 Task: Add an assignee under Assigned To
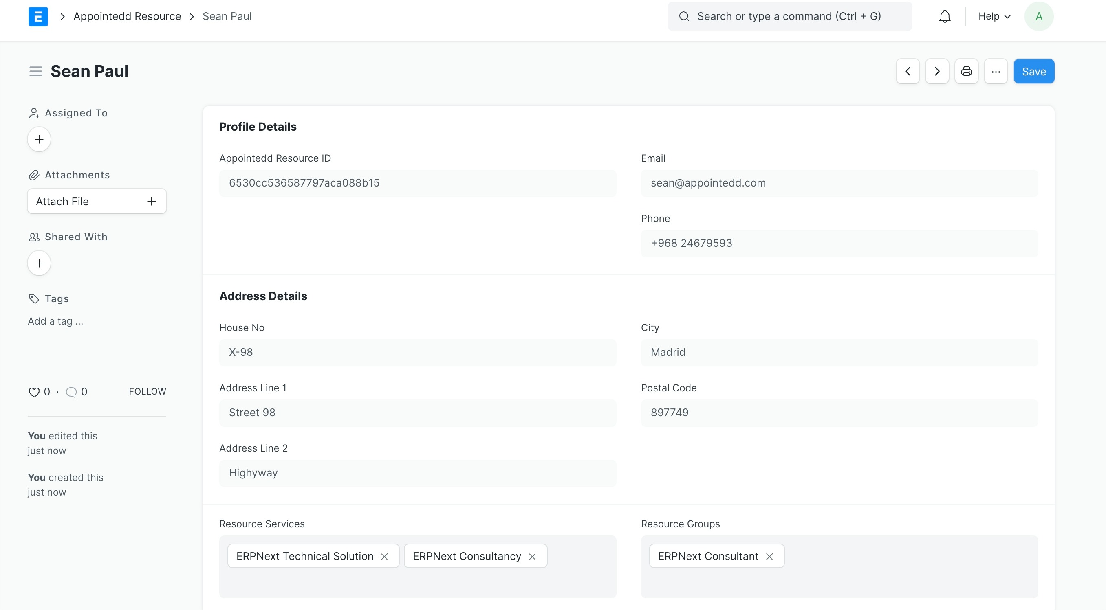(39, 139)
